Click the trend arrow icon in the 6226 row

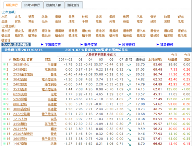(x=129, y=94)
